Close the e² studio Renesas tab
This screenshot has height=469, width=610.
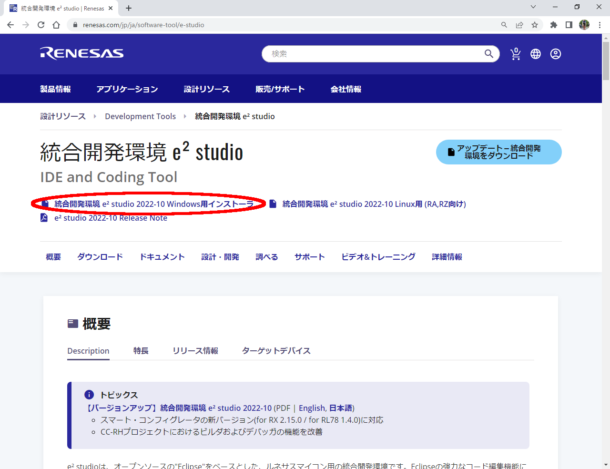[x=111, y=8]
